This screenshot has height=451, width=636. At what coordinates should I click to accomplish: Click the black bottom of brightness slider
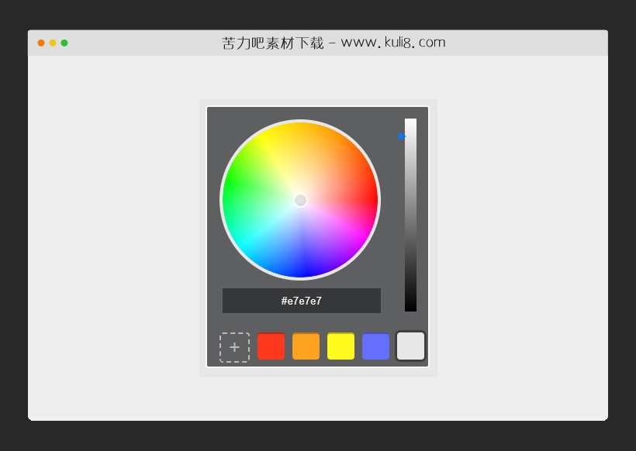[410, 306]
